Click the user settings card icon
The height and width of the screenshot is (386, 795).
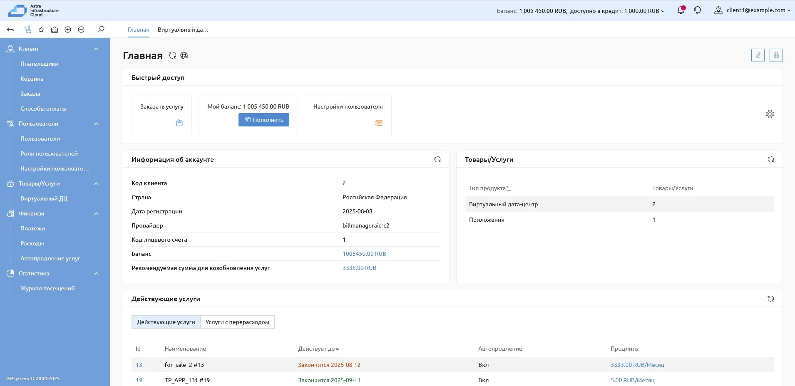pos(379,123)
